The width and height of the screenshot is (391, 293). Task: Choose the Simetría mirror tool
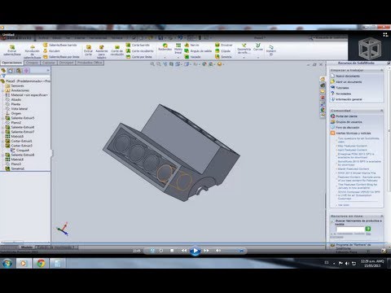[x=223, y=57]
